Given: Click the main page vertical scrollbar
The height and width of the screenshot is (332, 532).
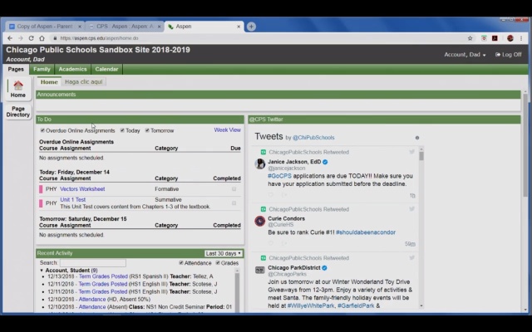Looking at the screenshot, I should coord(525,146).
